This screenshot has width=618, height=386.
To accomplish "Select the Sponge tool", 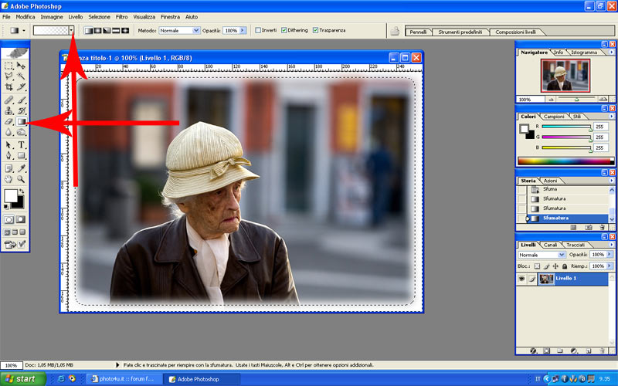I will (x=22, y=132).
